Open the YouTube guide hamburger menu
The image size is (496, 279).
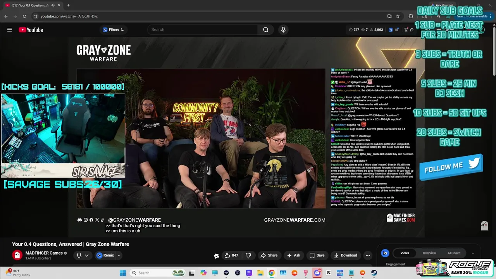point(9,30)
